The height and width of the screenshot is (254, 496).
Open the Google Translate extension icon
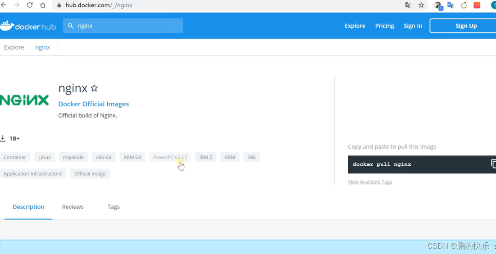pos(451,5)
